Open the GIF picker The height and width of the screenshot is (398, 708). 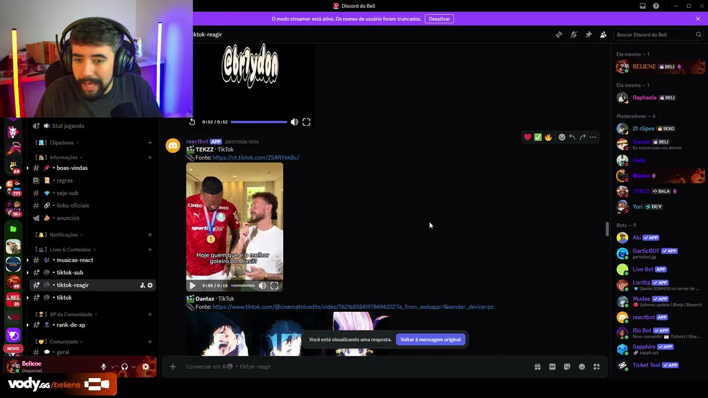[x=552, y=366]
